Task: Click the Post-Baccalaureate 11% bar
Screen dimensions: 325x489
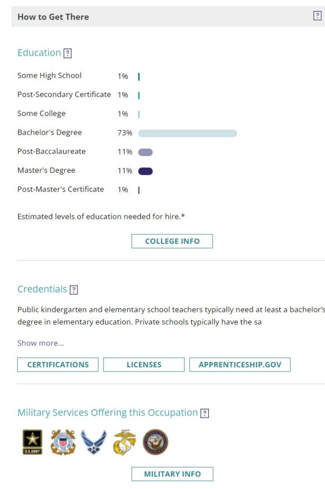Action: click(x=145, y=152)
